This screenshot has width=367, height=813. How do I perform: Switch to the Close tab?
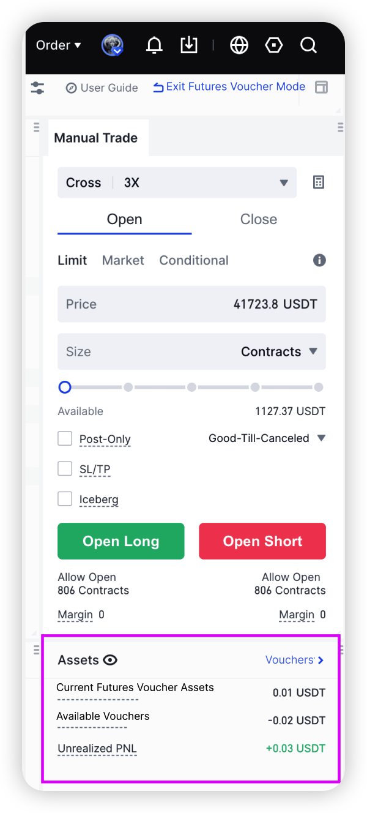[258, 219]
